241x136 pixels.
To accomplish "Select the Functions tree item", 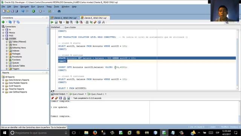I will (x=16, y=60).
